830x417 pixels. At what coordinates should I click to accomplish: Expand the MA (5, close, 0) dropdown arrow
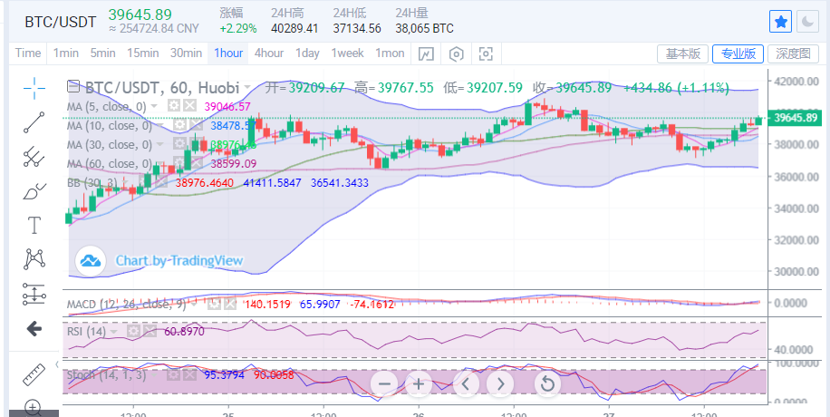pyautogui.click(x=154, y=106)
